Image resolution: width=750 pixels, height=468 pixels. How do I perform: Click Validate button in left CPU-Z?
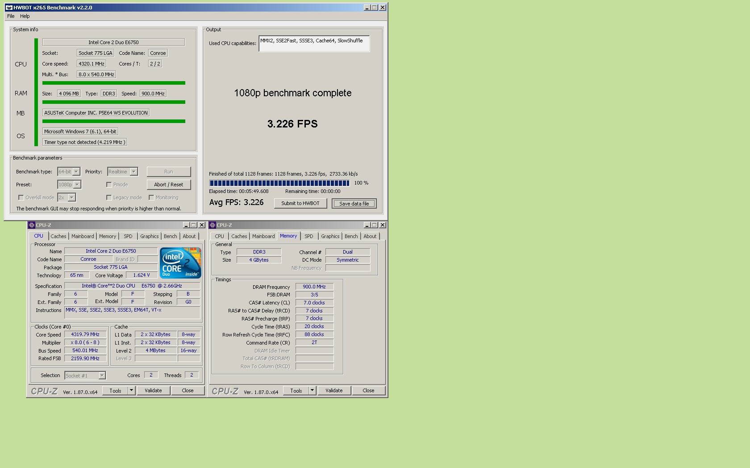[x=153, y=390]
